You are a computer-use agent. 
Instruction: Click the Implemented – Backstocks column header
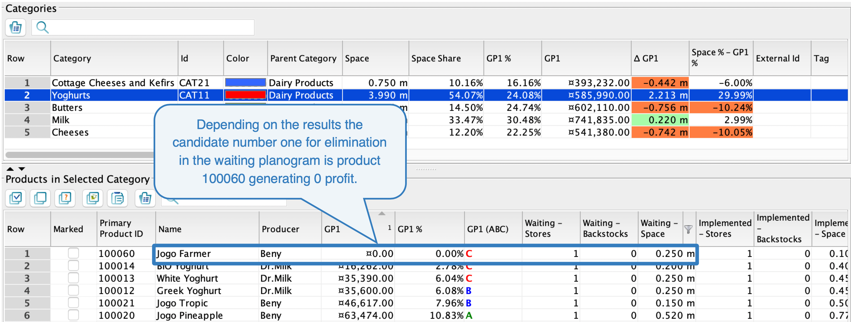click(x=783, y=228)
